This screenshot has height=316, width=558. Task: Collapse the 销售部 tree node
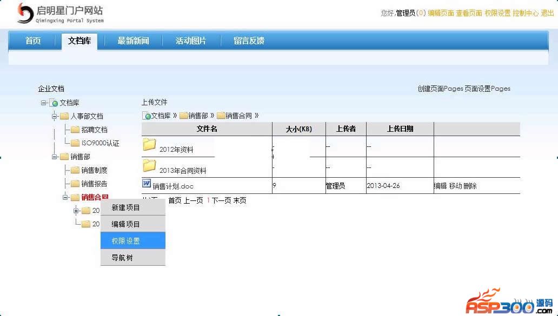pos(55,157)
